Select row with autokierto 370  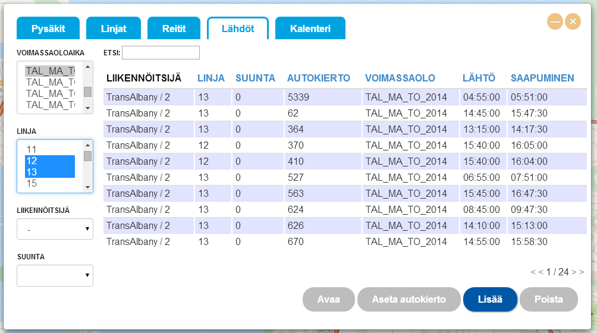[345, 145]
